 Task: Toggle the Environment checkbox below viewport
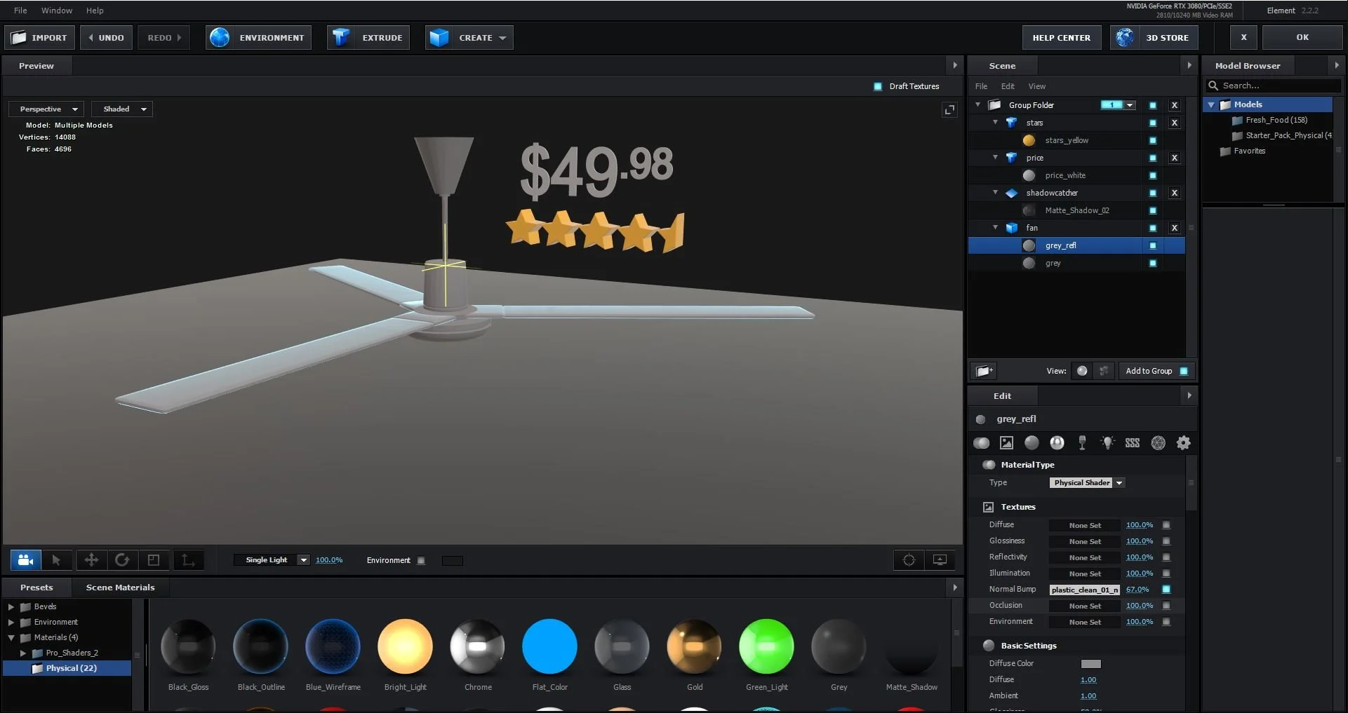tap(421, 560)
